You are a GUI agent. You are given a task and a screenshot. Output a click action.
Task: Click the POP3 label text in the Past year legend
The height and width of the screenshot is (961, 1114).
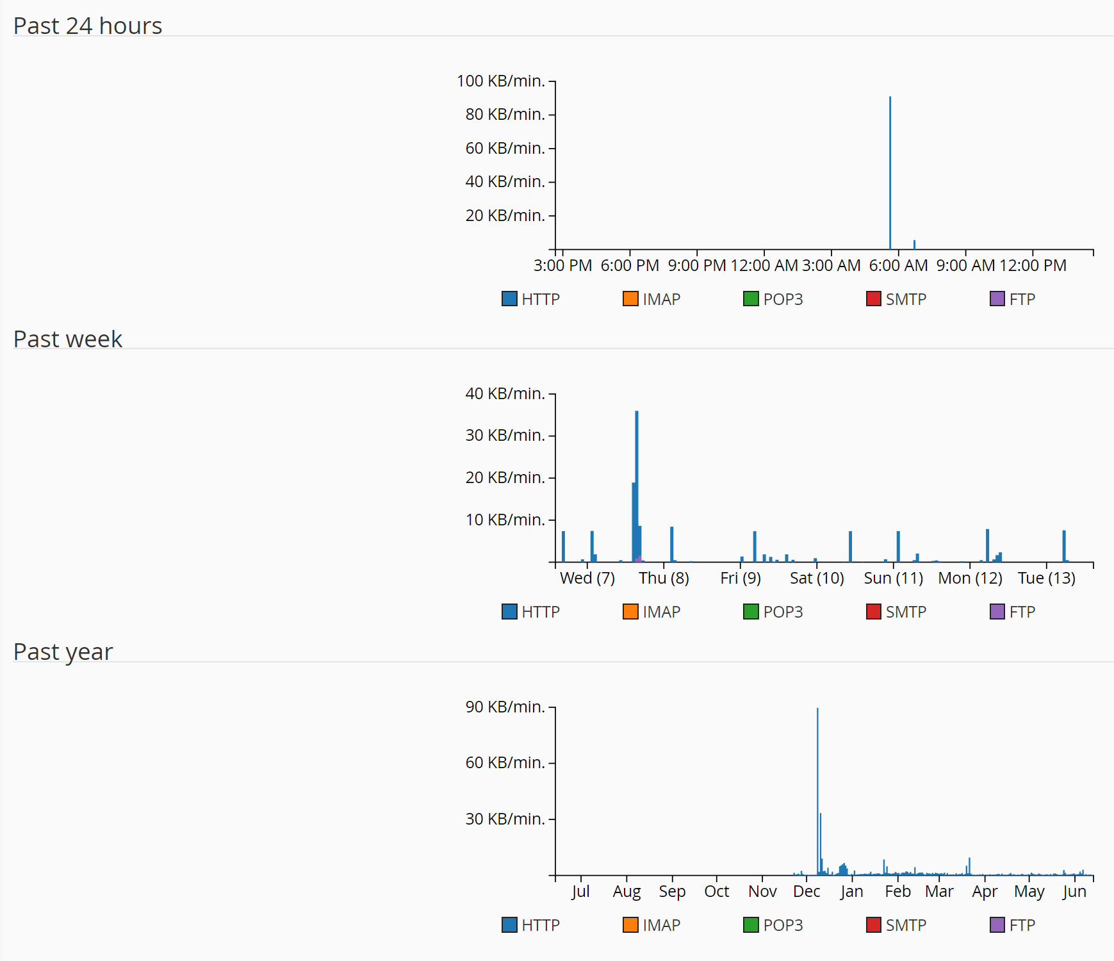pos(783,924)
